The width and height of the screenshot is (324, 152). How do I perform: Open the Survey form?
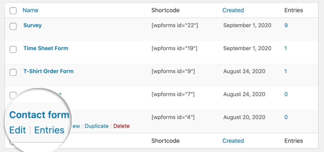[32, 25]
